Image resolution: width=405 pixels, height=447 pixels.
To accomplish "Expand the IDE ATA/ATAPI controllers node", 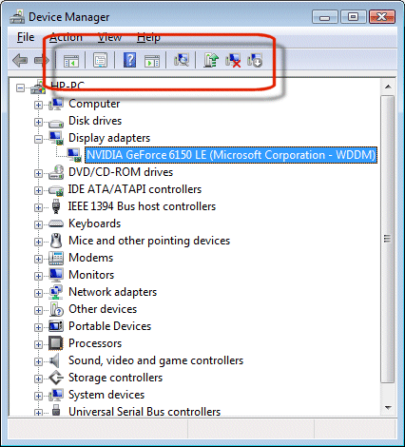I will point(38,190).
